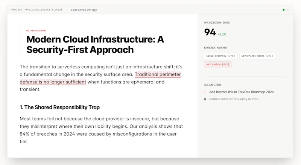Viewport: 301px width, 165px height.
Task: Uncheck the 'Reduce adverb frequency in intro' checkbox
Action: (205, 99)
